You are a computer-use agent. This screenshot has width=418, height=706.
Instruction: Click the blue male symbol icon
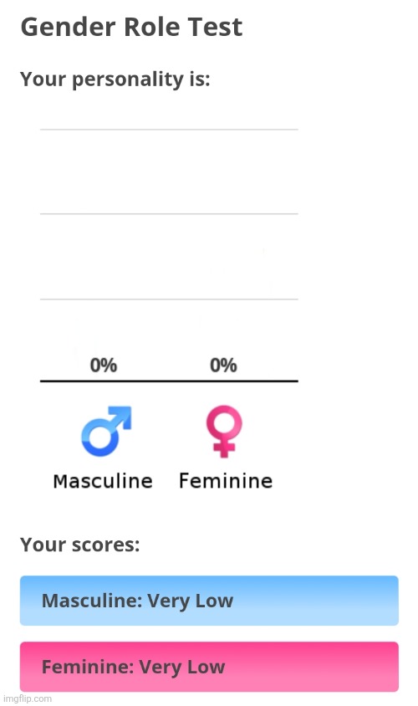click(x=106, y=431)
